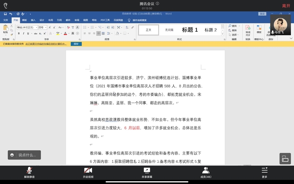The width and height of the screenshot is (294, 184).
Task: Open the font name dropdown 等线
Action: pyautogui.click(x=26, y=28)
